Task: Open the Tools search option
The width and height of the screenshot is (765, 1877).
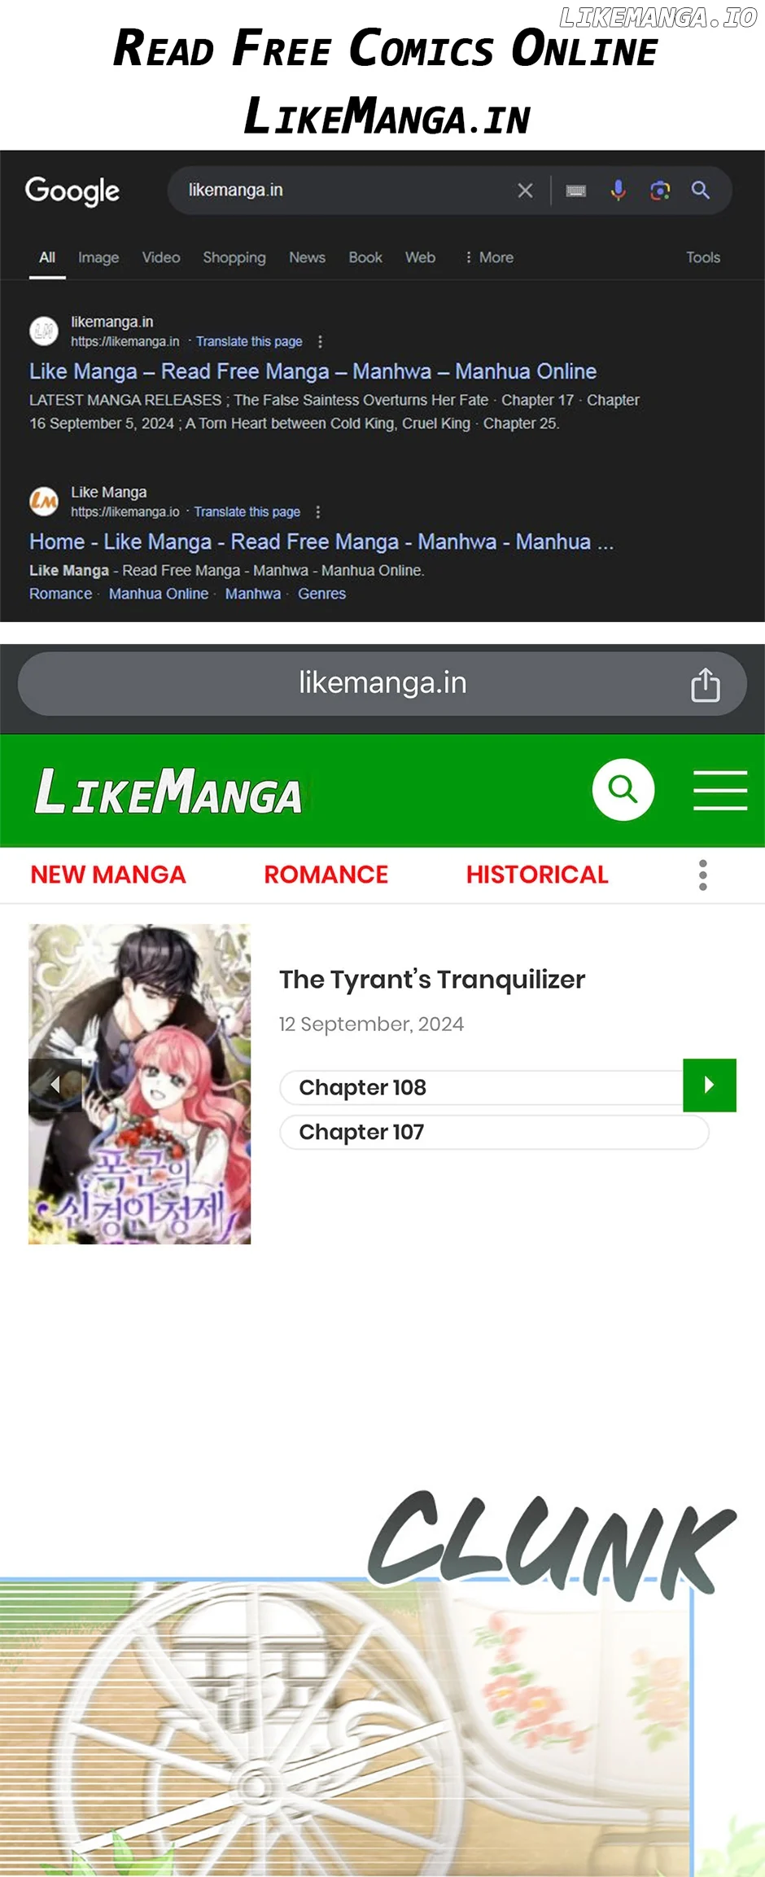Action: (x=703, y=257)
